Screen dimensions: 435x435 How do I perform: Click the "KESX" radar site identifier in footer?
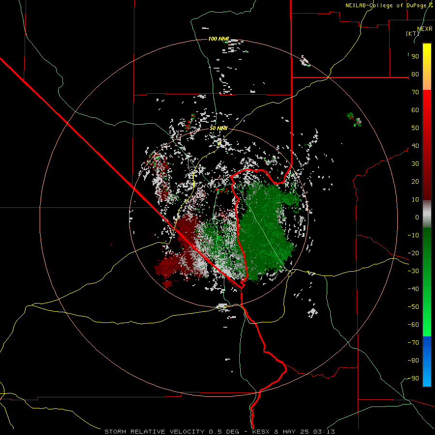point(261,432)
